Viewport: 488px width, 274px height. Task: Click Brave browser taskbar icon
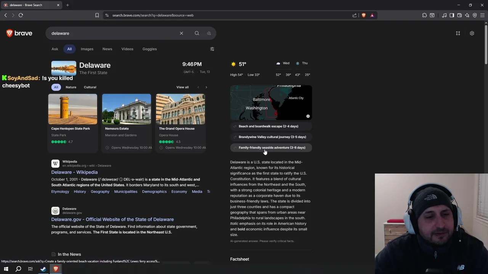coord(56,269)
